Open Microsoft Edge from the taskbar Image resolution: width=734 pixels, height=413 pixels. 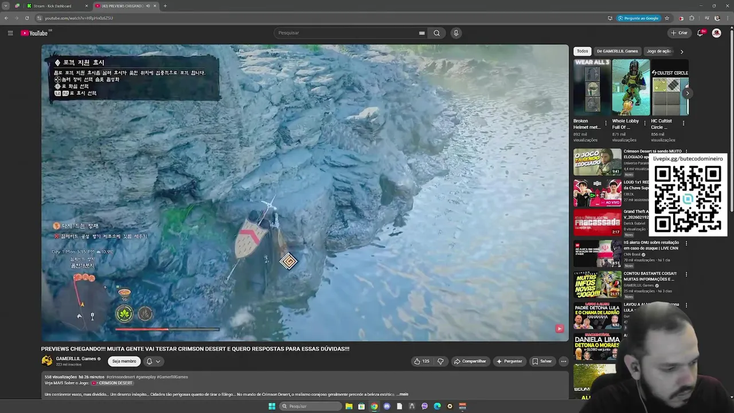pyautogui.click(x=437, y=406)
